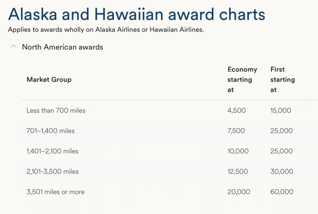This screenshot has width=318, height=214.
Task: Click the 2,101-3,500 miles market group
Action: (x=52, y=171)
